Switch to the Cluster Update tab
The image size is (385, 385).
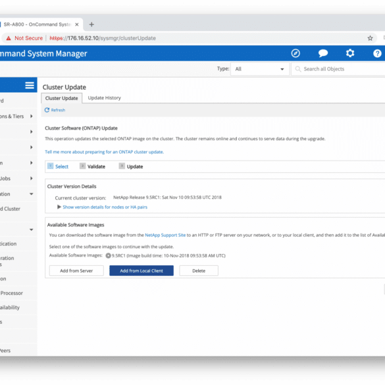click(x=61, y=98)
